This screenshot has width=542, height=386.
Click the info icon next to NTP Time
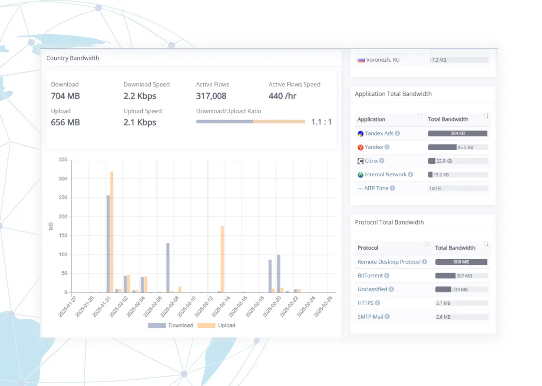coord(393,188)
